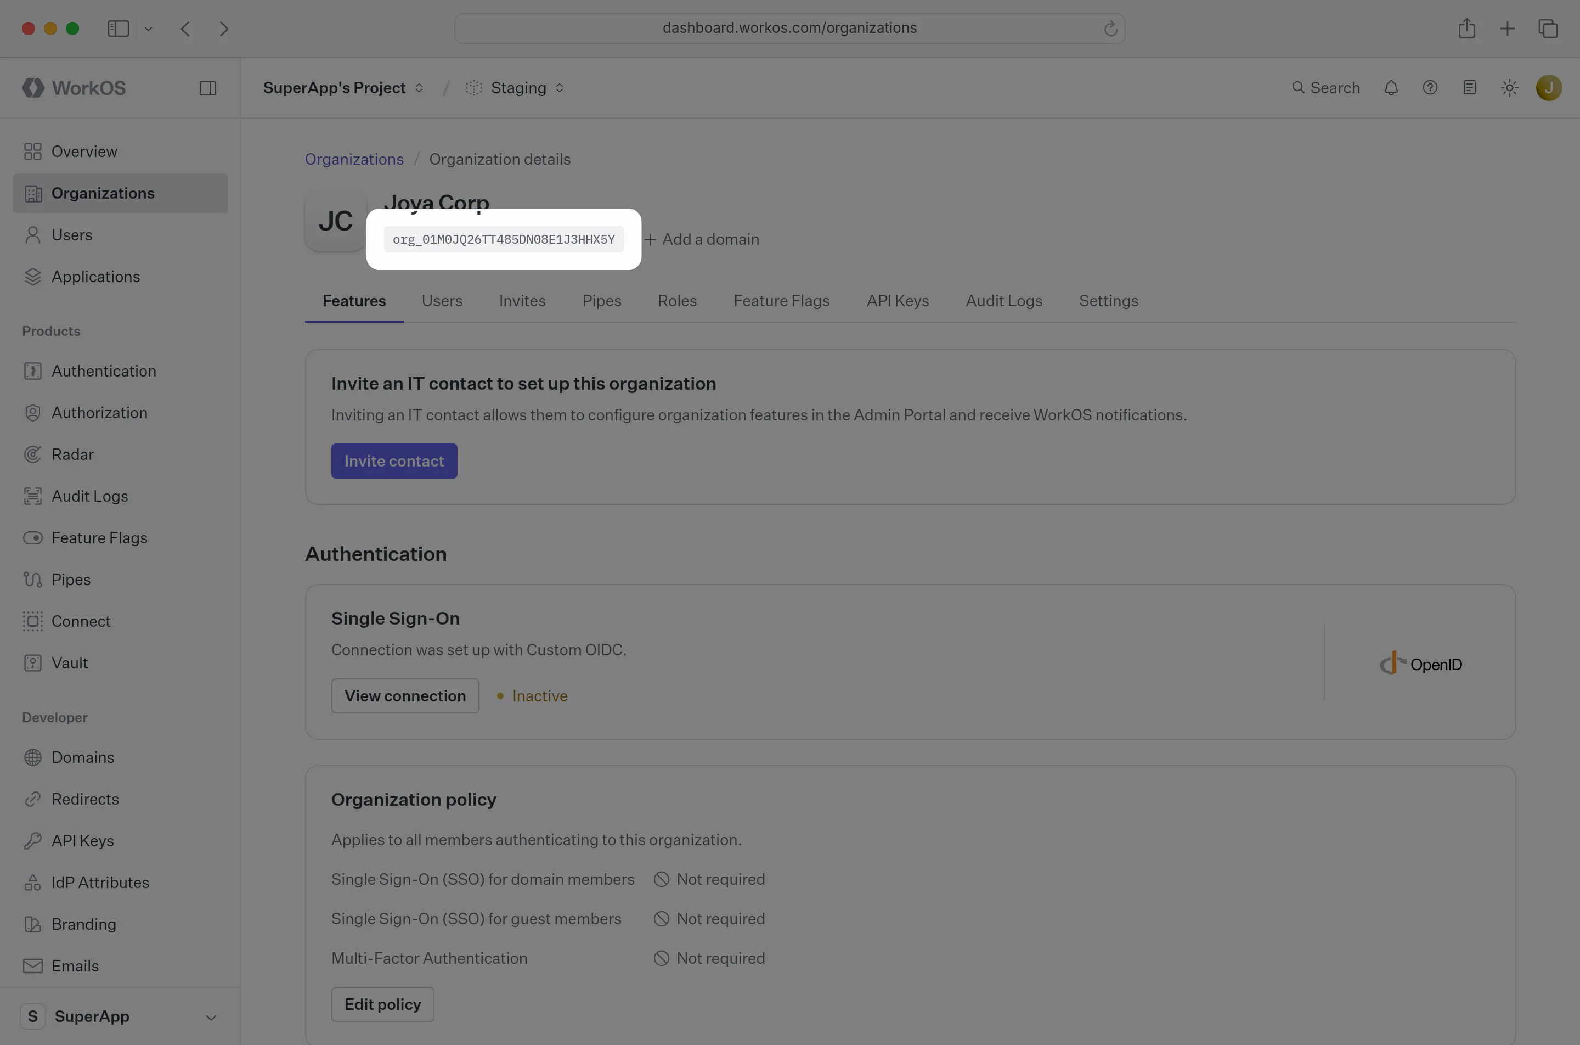Click the Inactive status label
This screenshot has width=1580, height=1045.
(x=532, y=696)
